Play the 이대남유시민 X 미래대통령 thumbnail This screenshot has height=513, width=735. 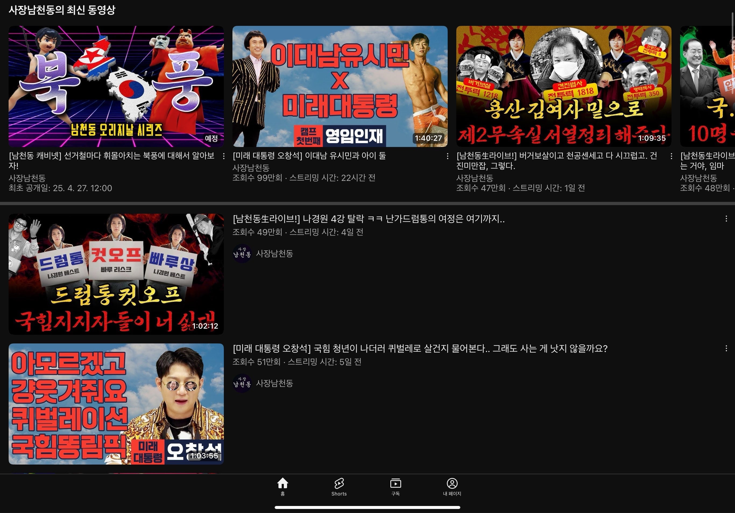[x=340, y=86]
